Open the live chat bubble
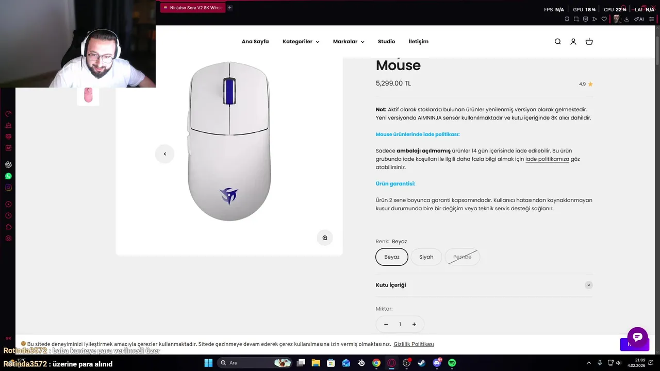This screenshot has height=371, width=660. (x=637, y=337)
